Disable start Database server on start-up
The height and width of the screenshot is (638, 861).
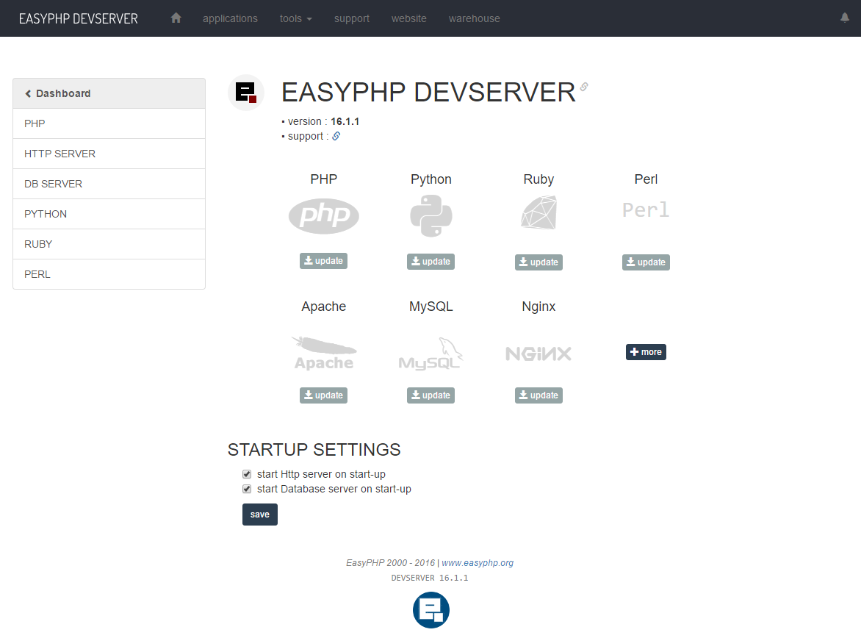point(247,489)
